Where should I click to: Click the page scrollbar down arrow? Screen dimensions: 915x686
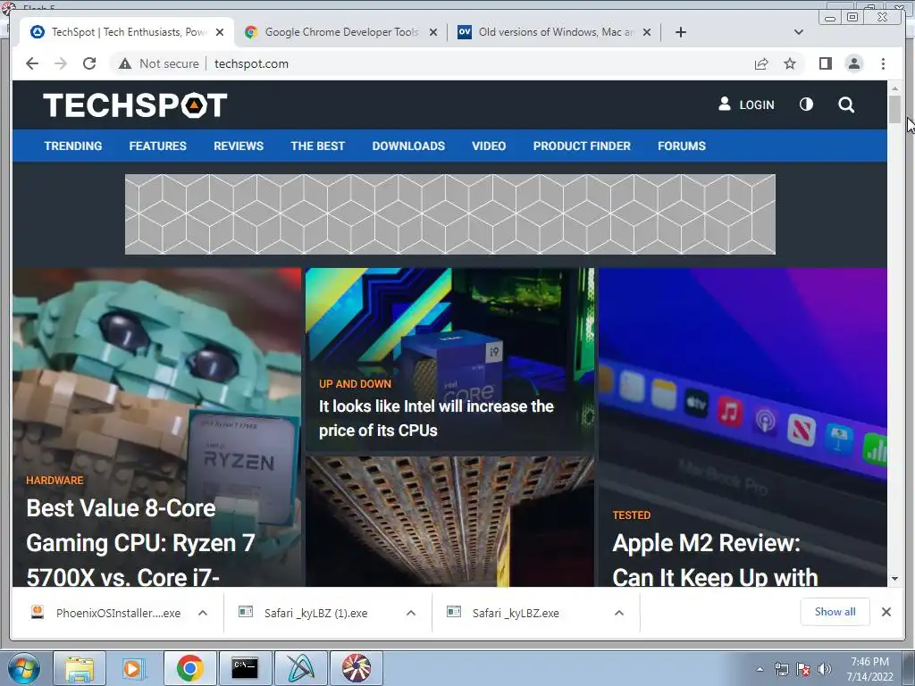(894, 579)
